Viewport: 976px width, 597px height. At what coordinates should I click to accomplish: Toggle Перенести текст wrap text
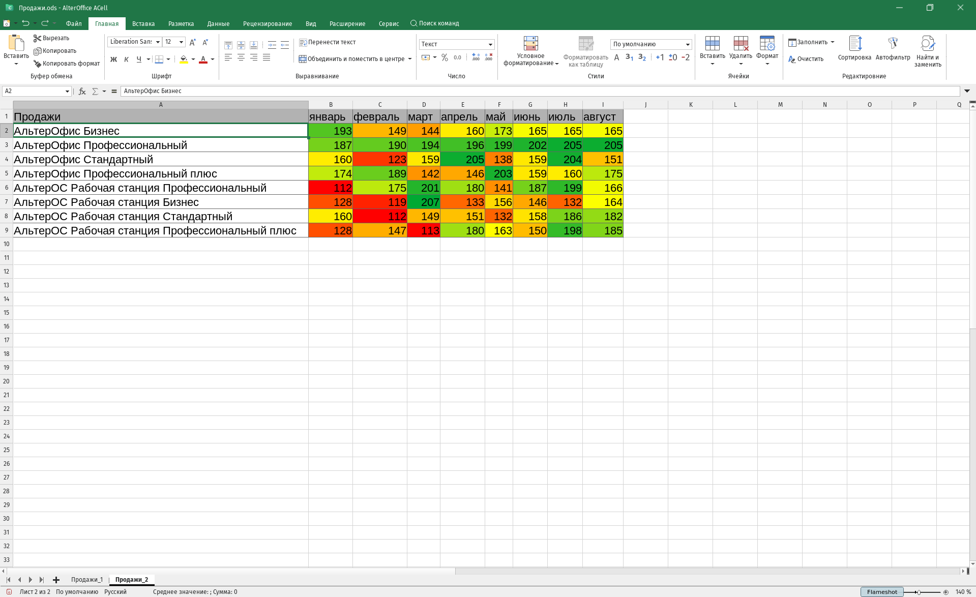coord(327,42)
